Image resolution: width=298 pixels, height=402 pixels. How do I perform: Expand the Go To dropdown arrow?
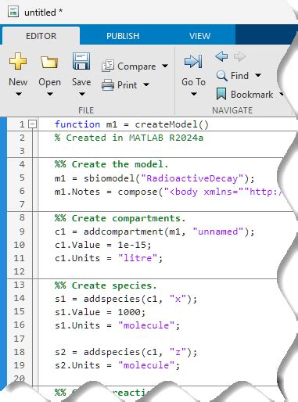pos(194,94)
